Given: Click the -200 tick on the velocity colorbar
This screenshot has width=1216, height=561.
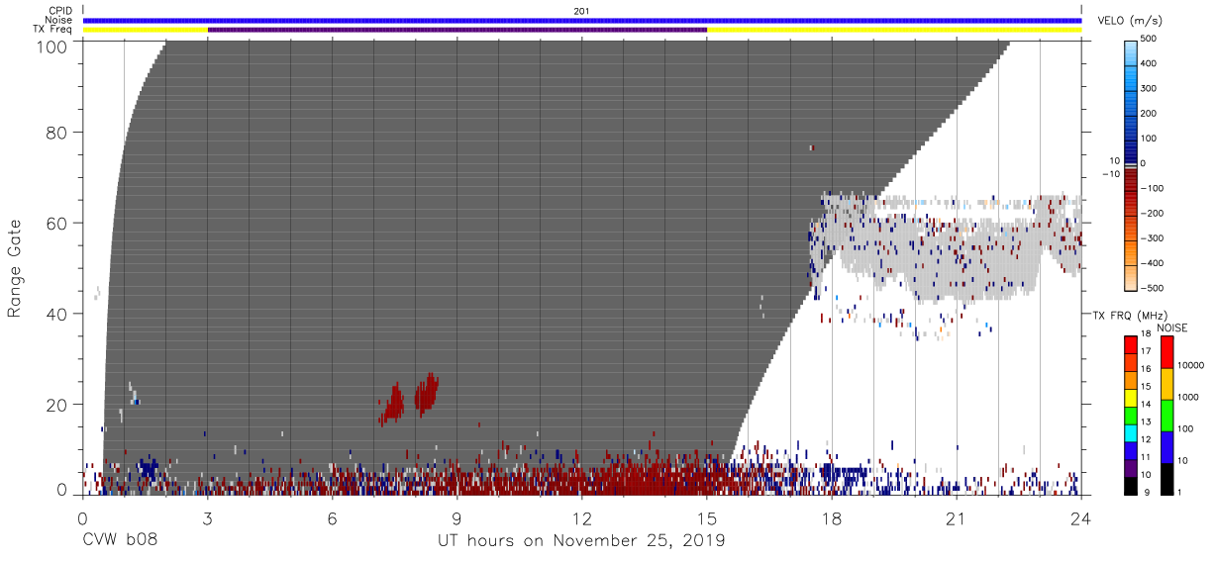Looking at the screenshot, I should click(x=1154, y=213).
